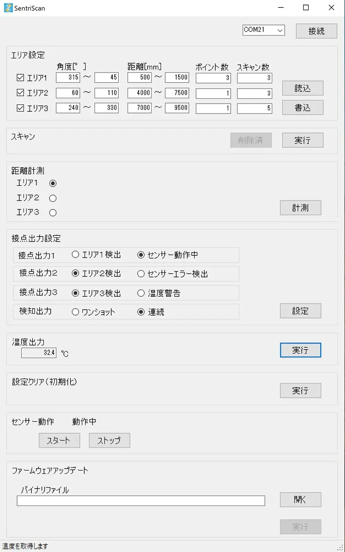Select ワンショット detection output mode
This screenshot has height=552, width=345.
[x=76, y=312]
